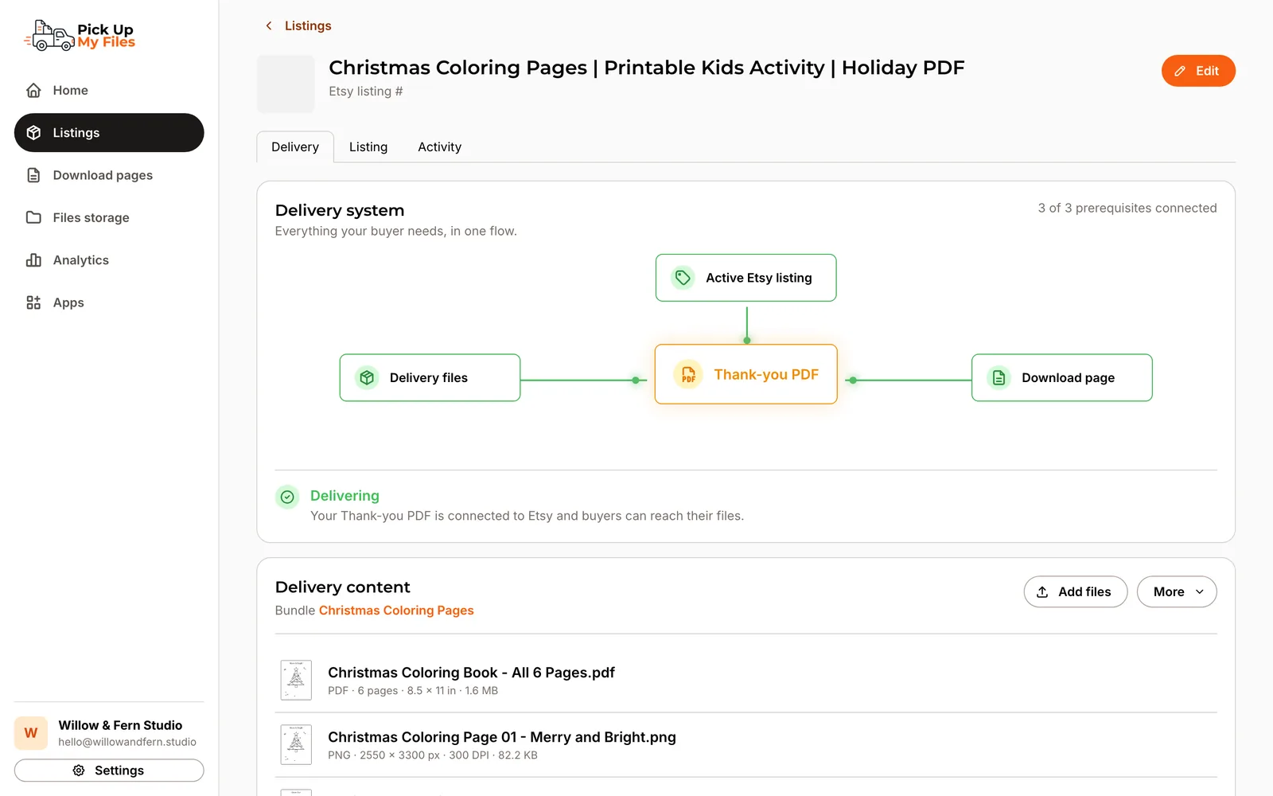
Task: Click file name Christmas Coloring Book - All 6 Pages.pdf
Action: [x=471, y=673]
